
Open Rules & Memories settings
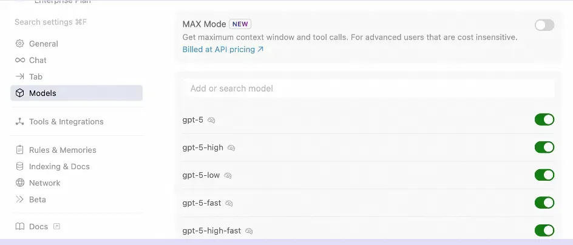(63, 150)
